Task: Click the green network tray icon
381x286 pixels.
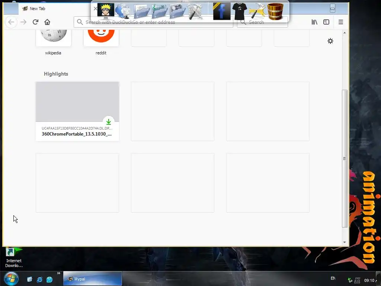Action: pyautogui.click(x=350, y=280)
